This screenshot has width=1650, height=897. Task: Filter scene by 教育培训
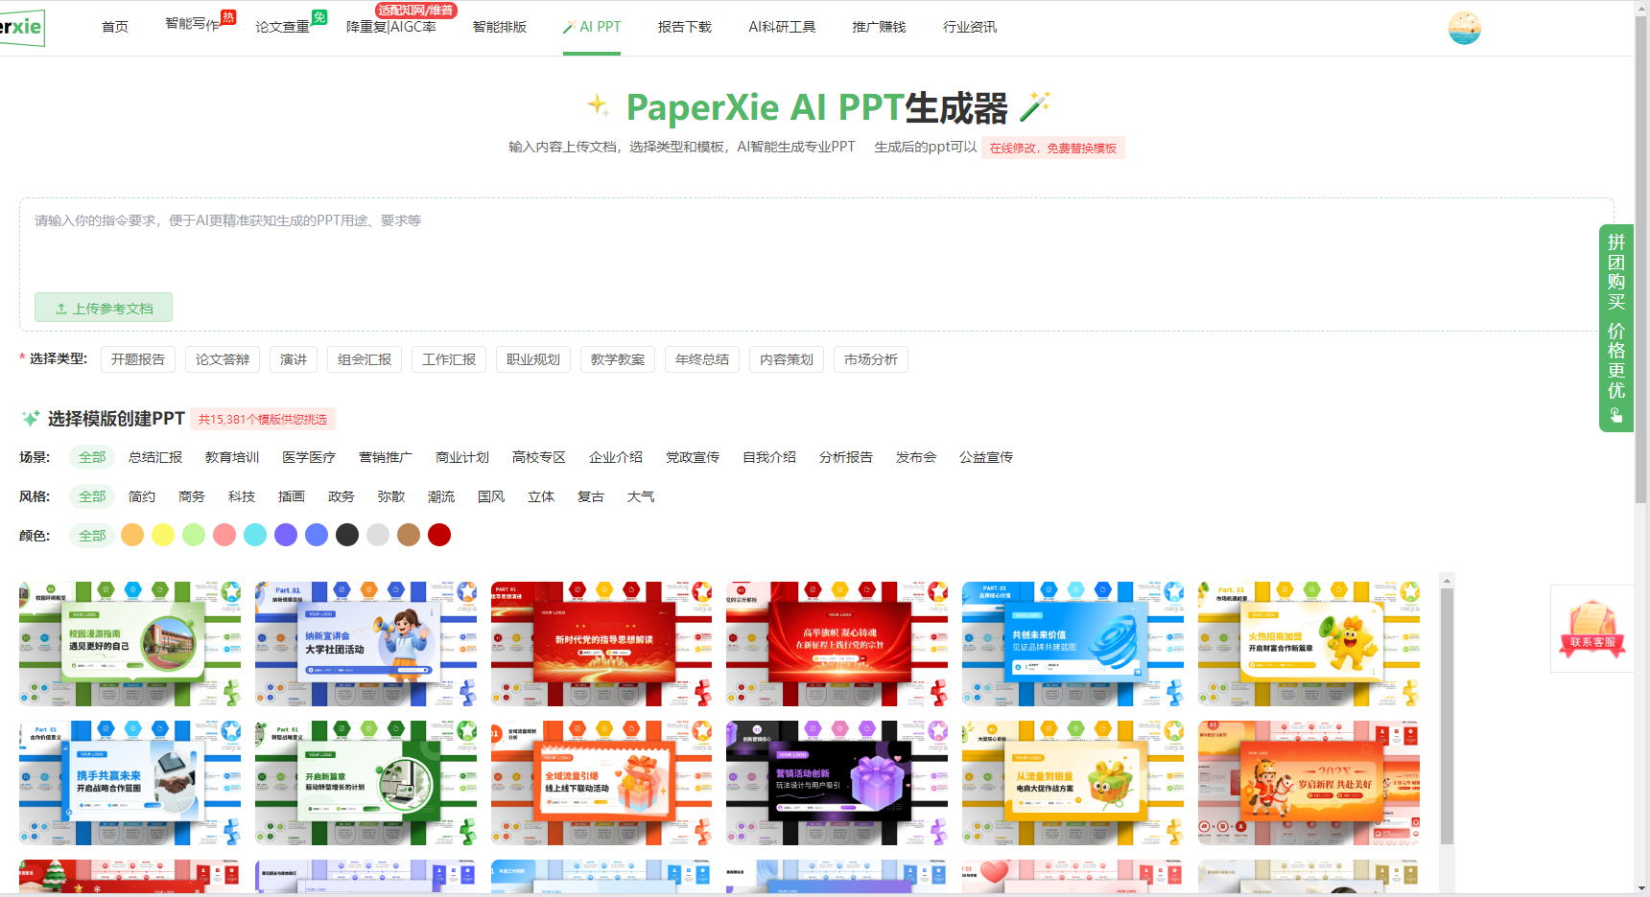click(232, 457)
